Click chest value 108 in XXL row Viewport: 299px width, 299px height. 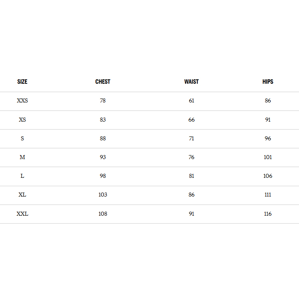pyautogui.click(x=103, y=214)
